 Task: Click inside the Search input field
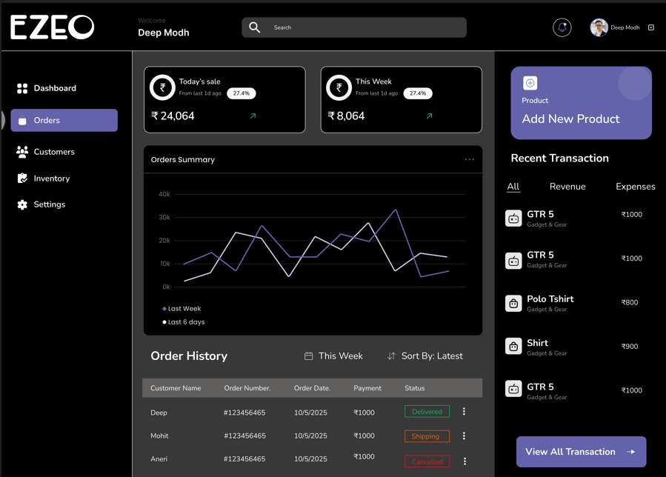(x=363, y=27)
